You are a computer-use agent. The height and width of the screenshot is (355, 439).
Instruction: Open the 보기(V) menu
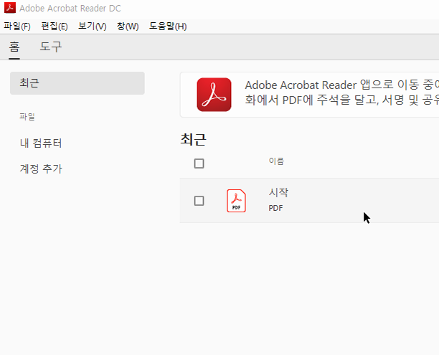tap(92, 27)
